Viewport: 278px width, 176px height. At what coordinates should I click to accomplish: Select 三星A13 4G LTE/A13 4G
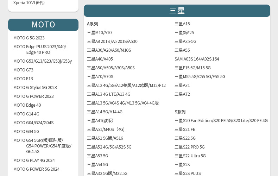[109, 94]
